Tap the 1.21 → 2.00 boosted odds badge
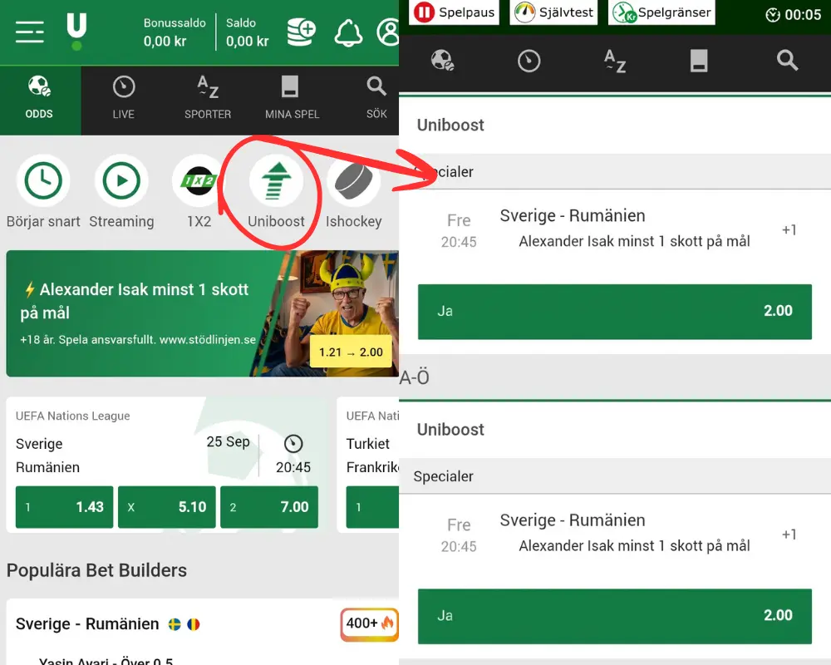Screen dimensions: 831x665 (x=351, y=352)
